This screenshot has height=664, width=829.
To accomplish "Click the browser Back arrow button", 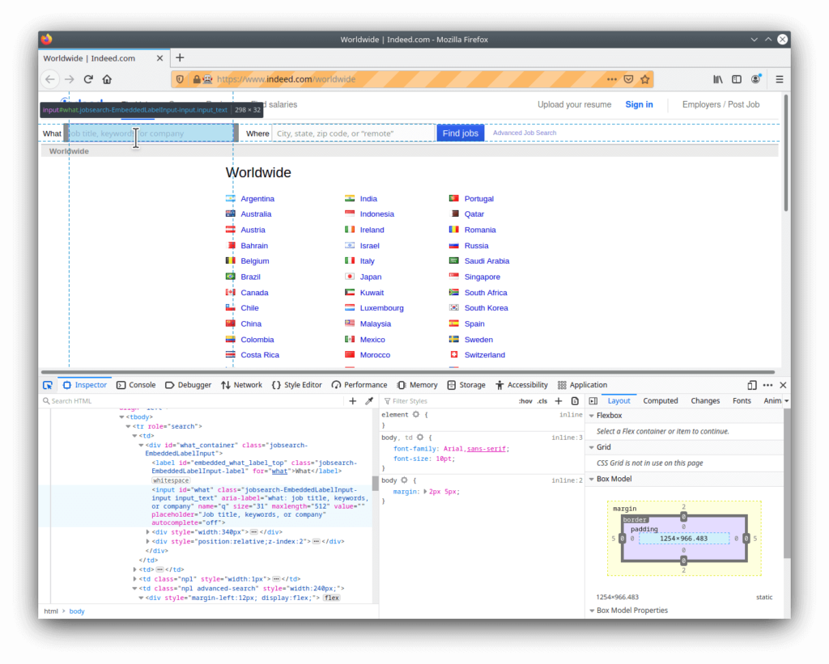I will 50,79.
